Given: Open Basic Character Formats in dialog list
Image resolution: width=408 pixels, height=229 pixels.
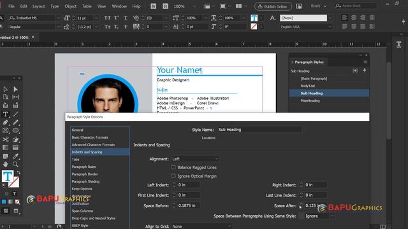Looking at the screenshot, I should (x=90, y=137).
